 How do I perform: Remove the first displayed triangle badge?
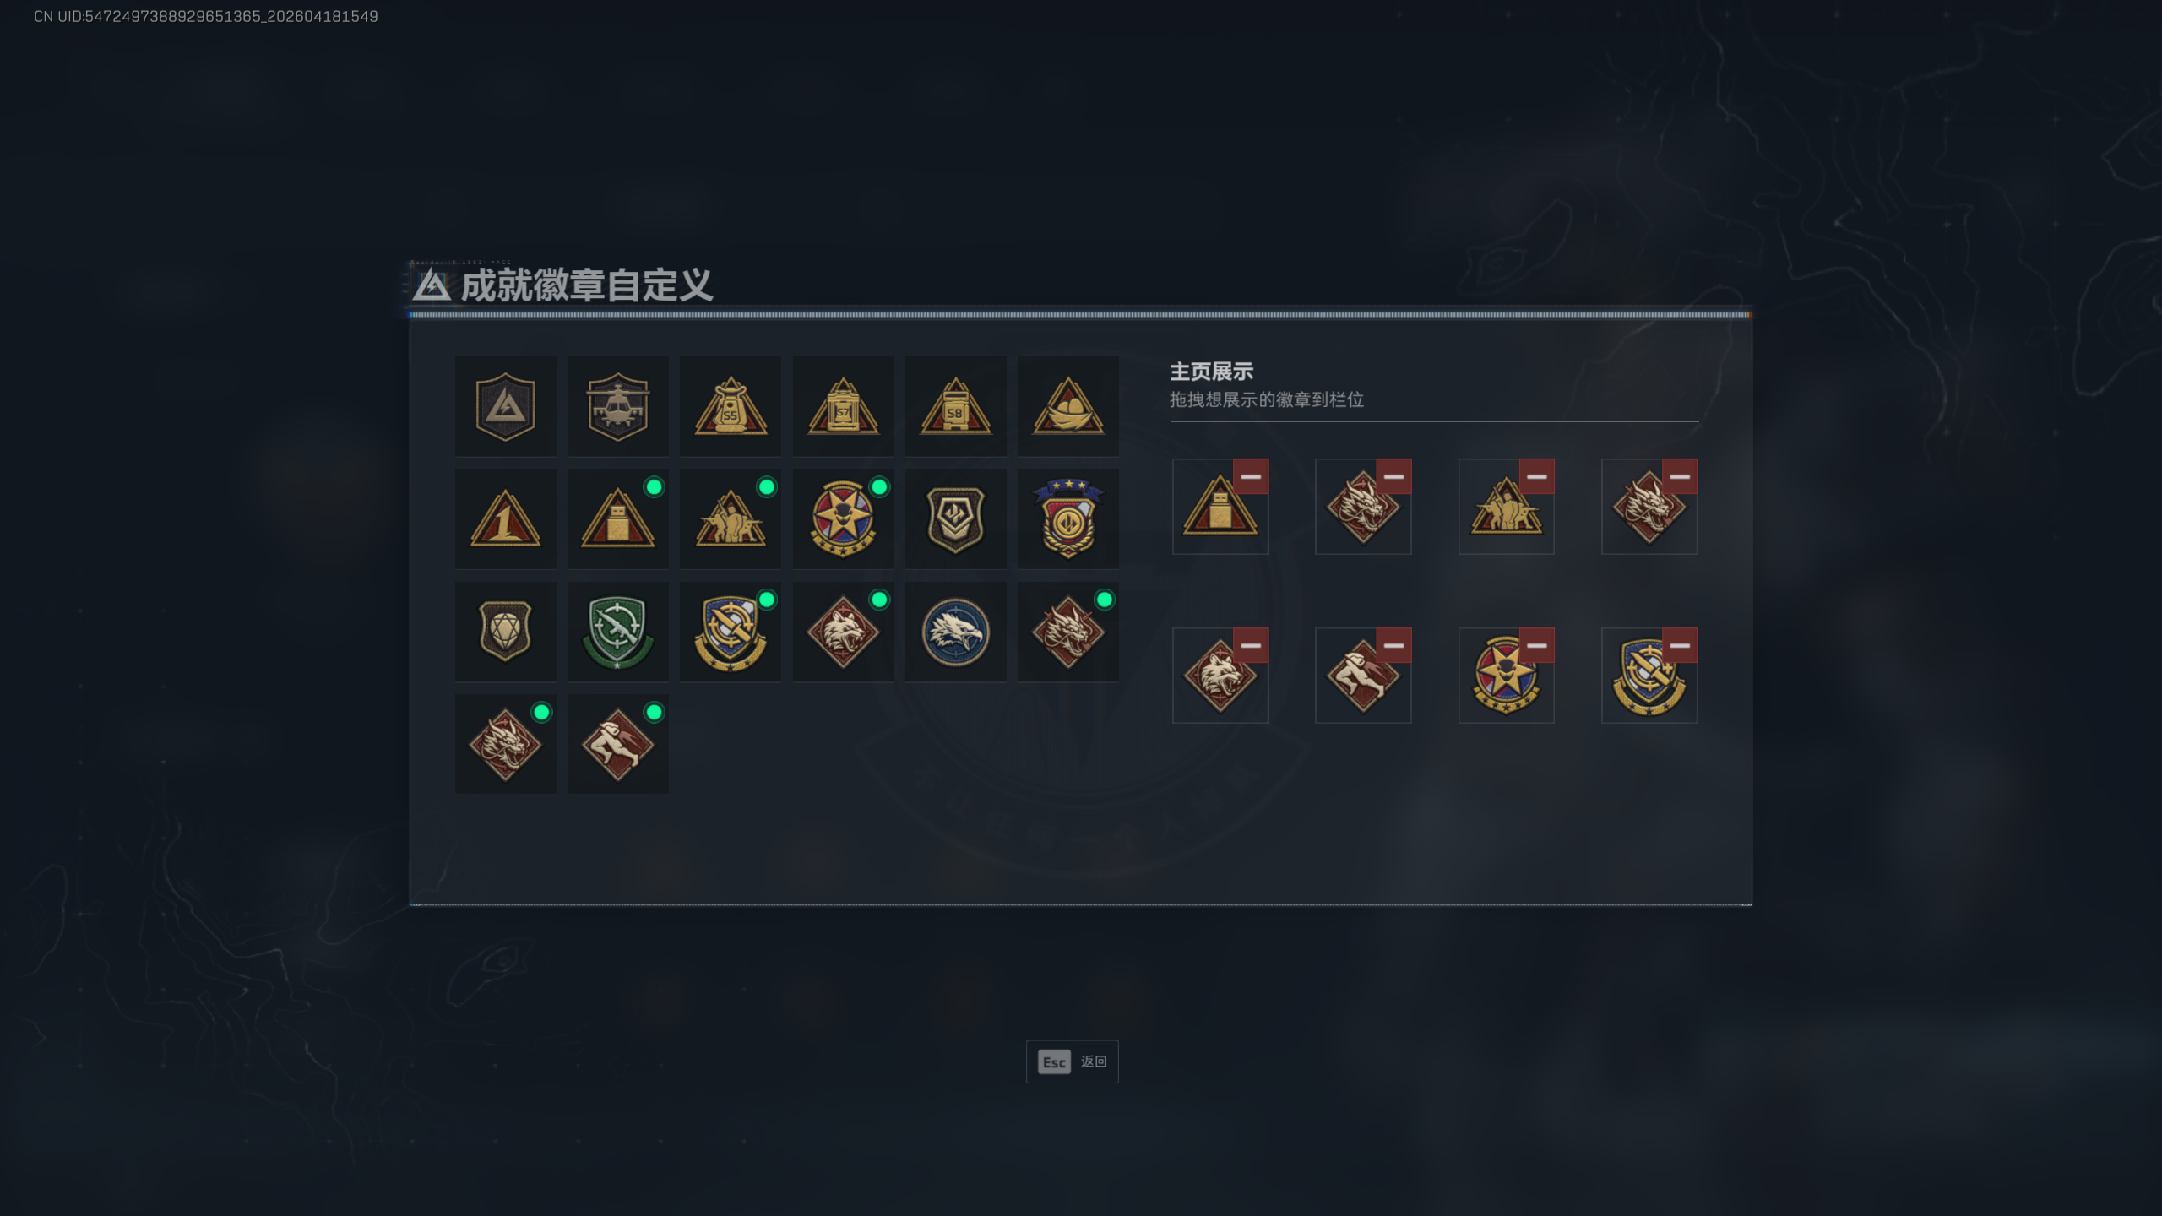click(1251, 476)
